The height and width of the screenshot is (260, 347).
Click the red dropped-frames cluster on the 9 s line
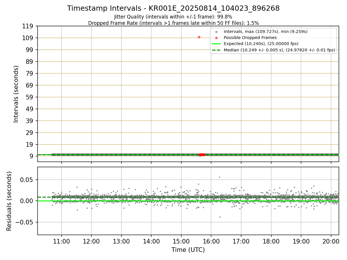[202, 155]
